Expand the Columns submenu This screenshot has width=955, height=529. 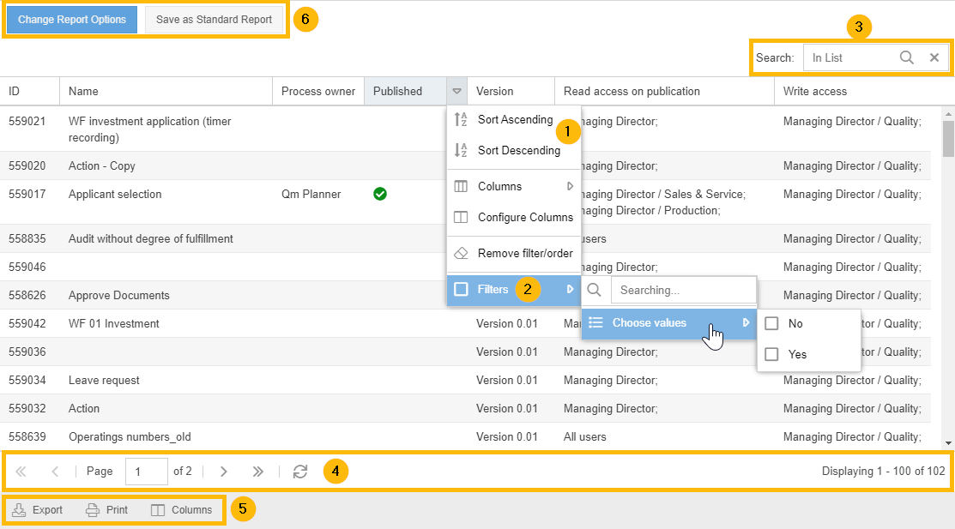(x=515, y=187)
